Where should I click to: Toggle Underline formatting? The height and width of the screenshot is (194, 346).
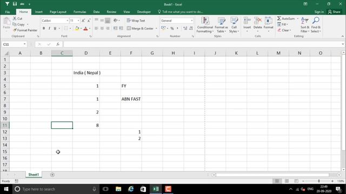point(55,29)
